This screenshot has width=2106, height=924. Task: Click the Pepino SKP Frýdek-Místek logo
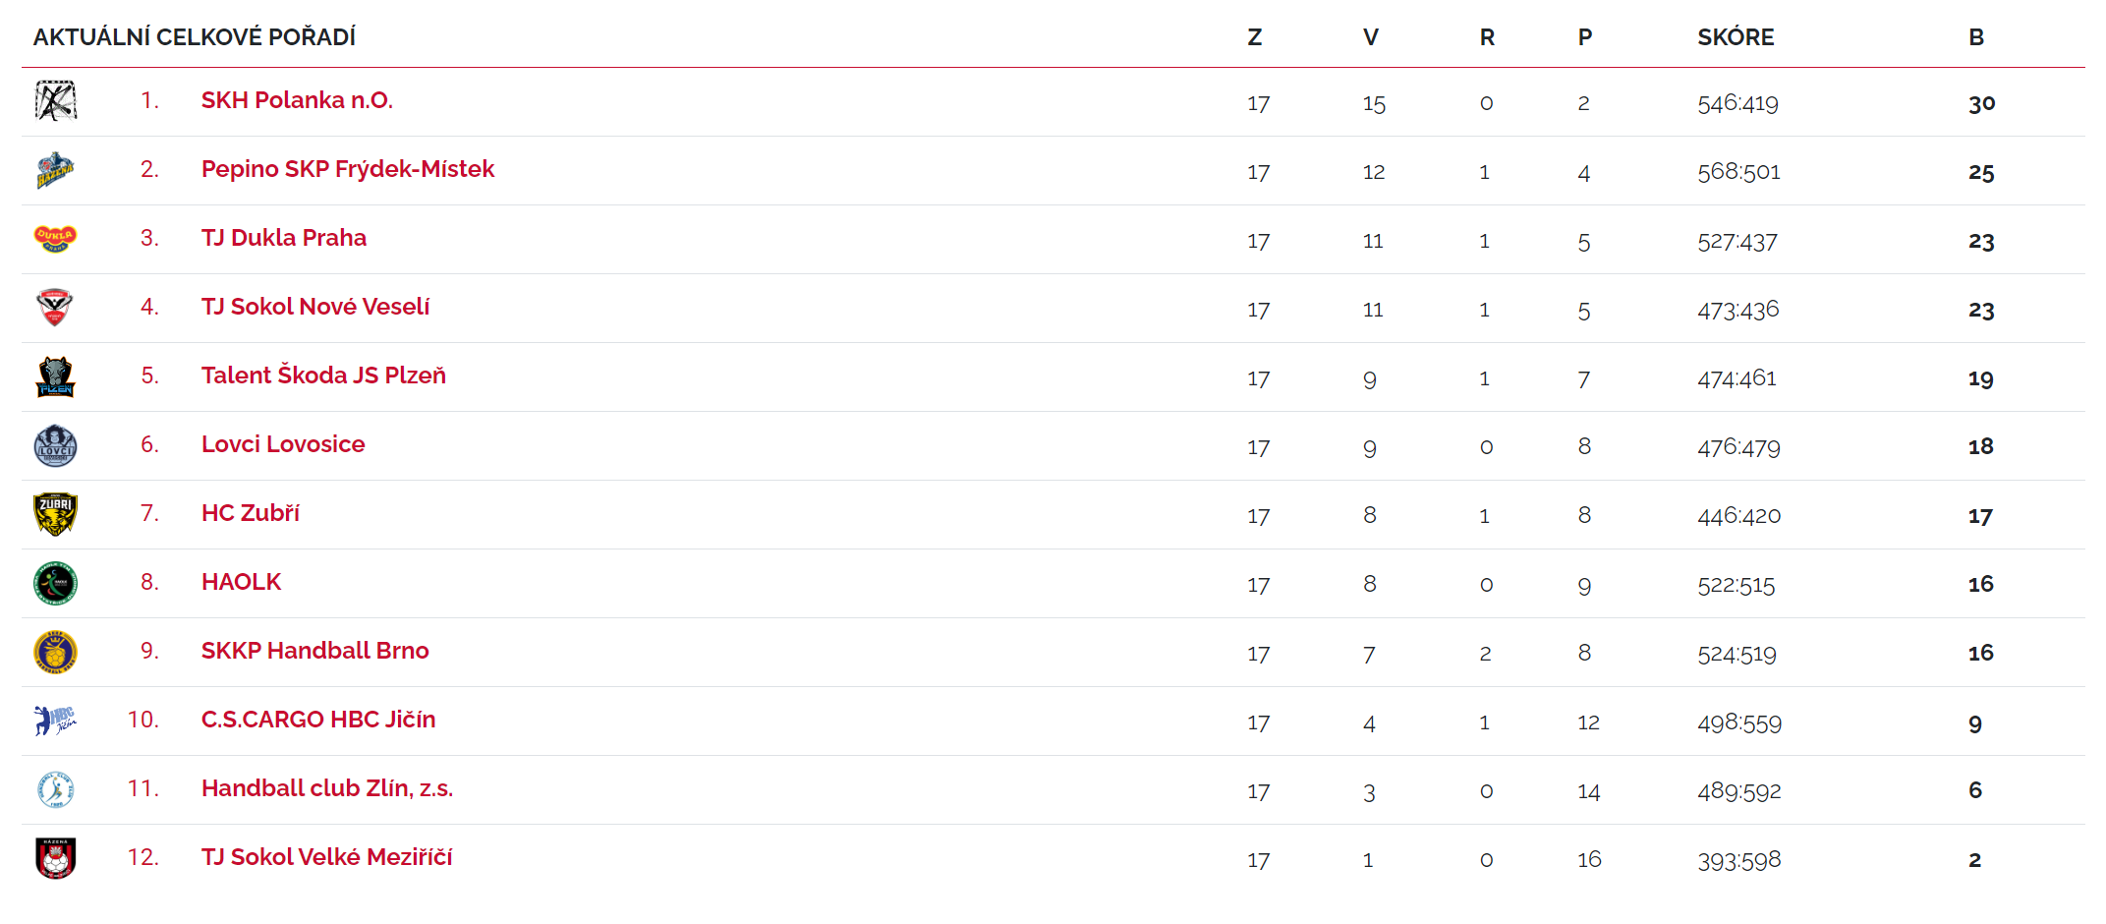pos(56,170)
